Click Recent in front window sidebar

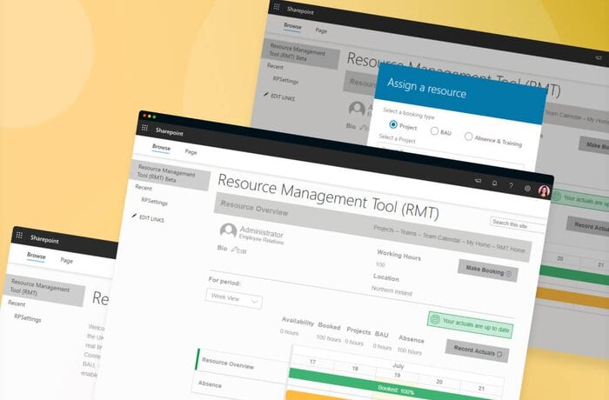tap(144, 188)
